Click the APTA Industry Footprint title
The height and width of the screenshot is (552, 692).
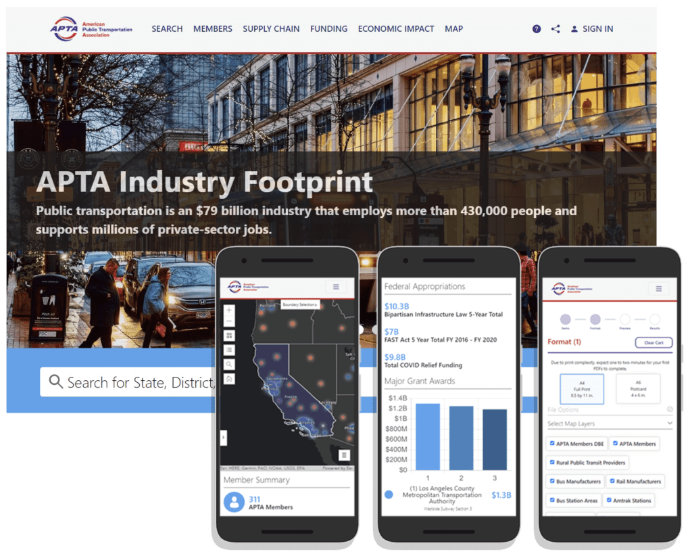click(204, 182)
